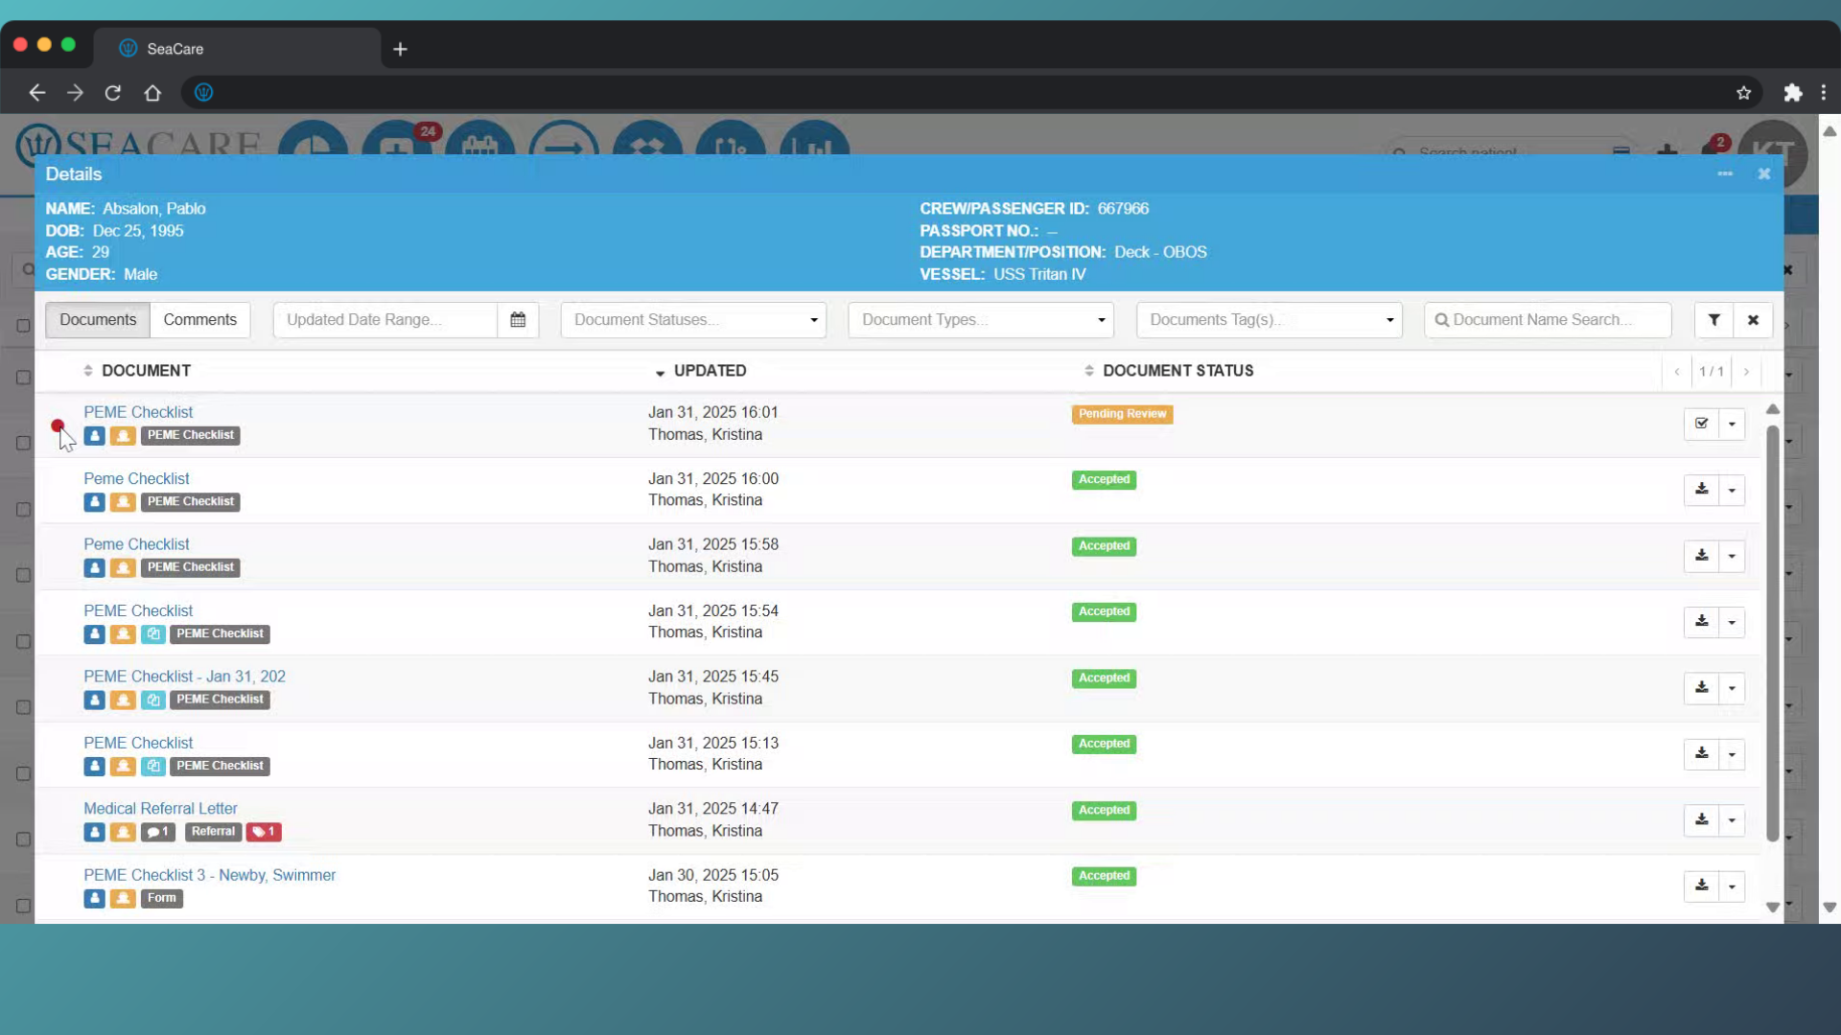Viewport: 1841px width, 1035px height.
Task: Click the comment count badge on Medical Referral Letter
Action: tap(158, 832)
